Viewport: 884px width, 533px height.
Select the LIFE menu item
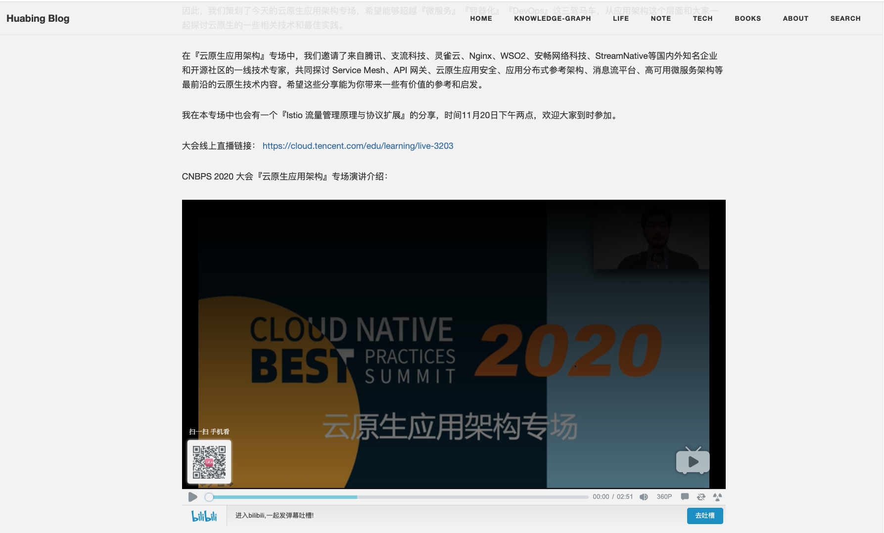[x=621, y=18]
